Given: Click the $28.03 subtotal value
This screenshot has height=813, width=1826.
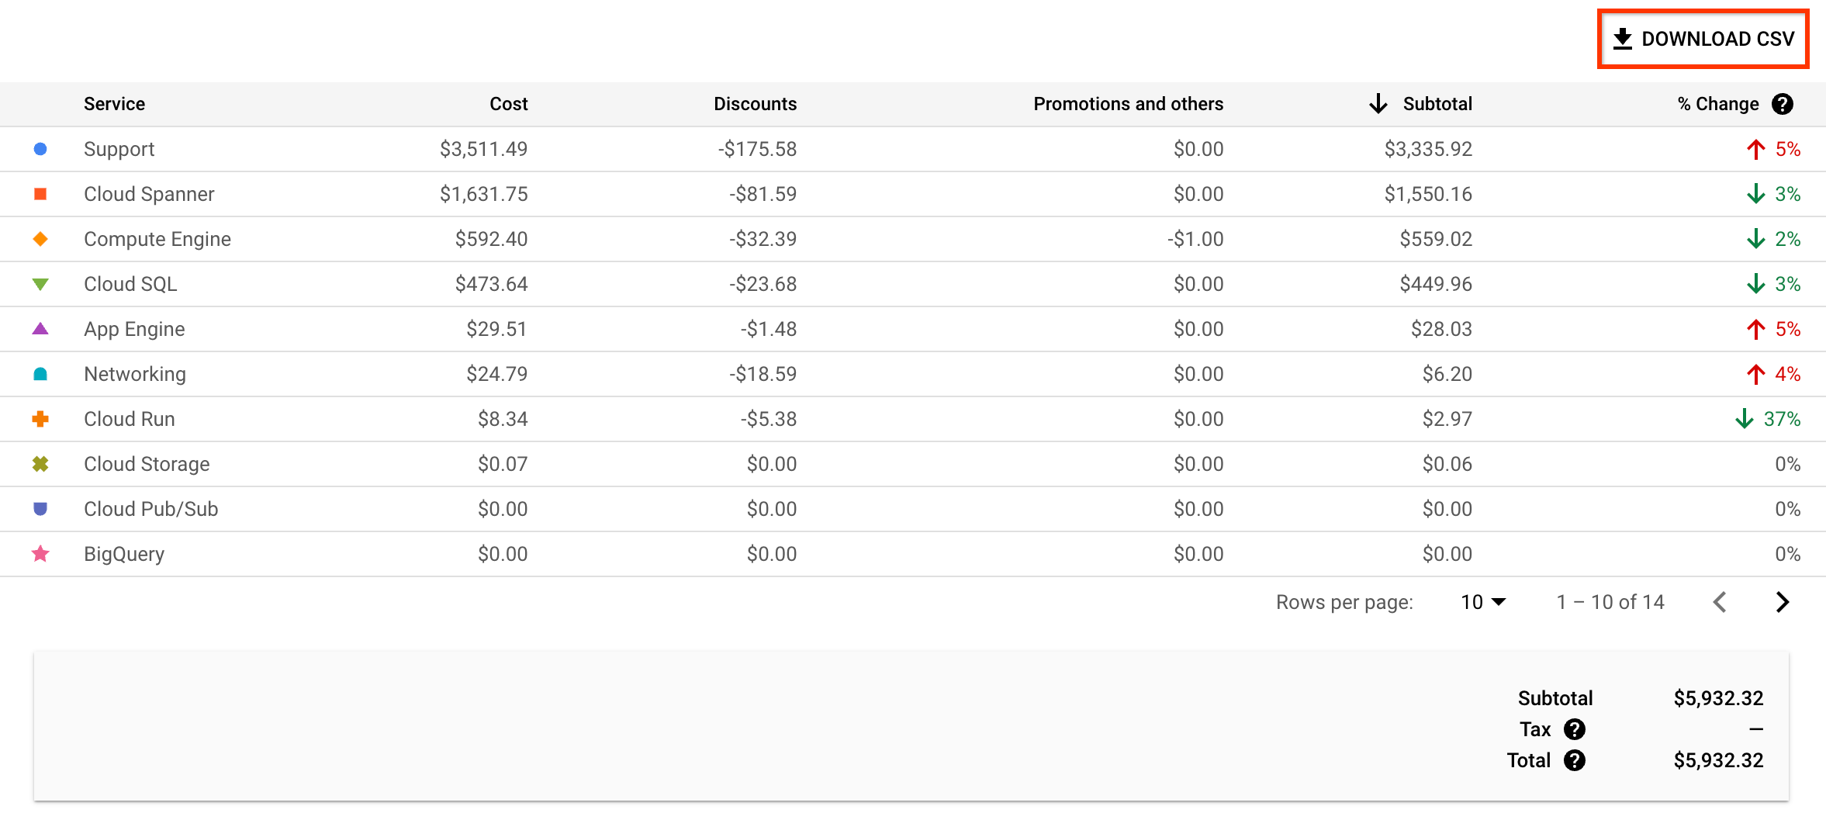Looking at the screenshot, I should (1441, 329).
